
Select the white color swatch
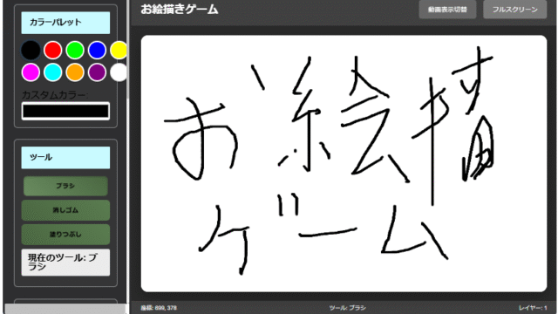click(x=119, y=72)
